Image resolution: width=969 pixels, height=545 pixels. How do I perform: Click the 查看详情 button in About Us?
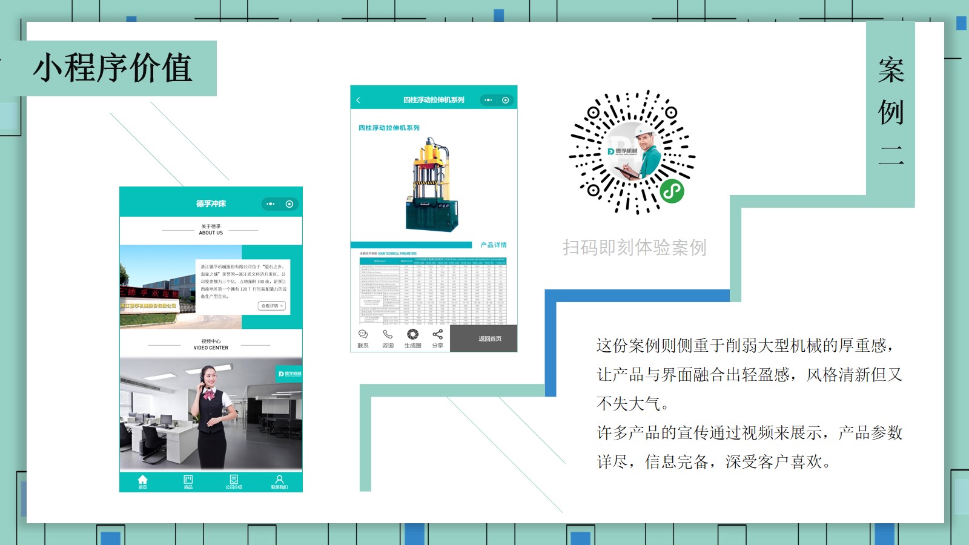(x=272, y=306)
